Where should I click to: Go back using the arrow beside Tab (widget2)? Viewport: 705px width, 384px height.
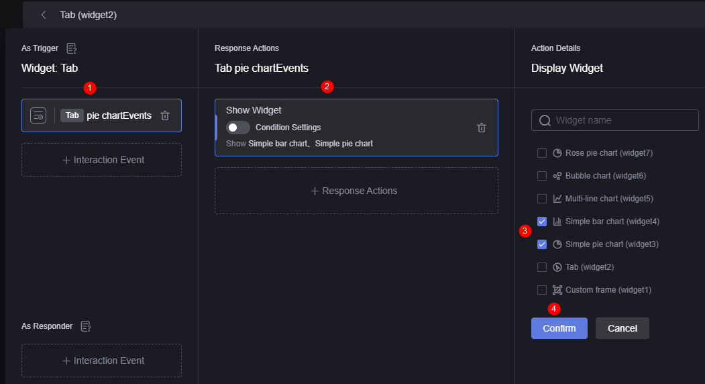(44, 15)
